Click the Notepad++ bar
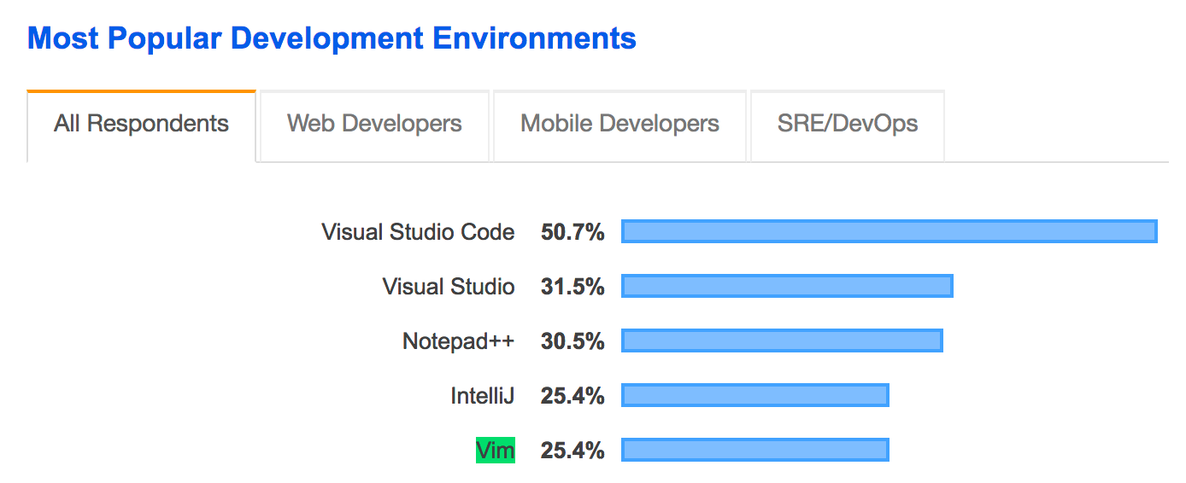This screenshot has height=483, width=1186. 782,340
